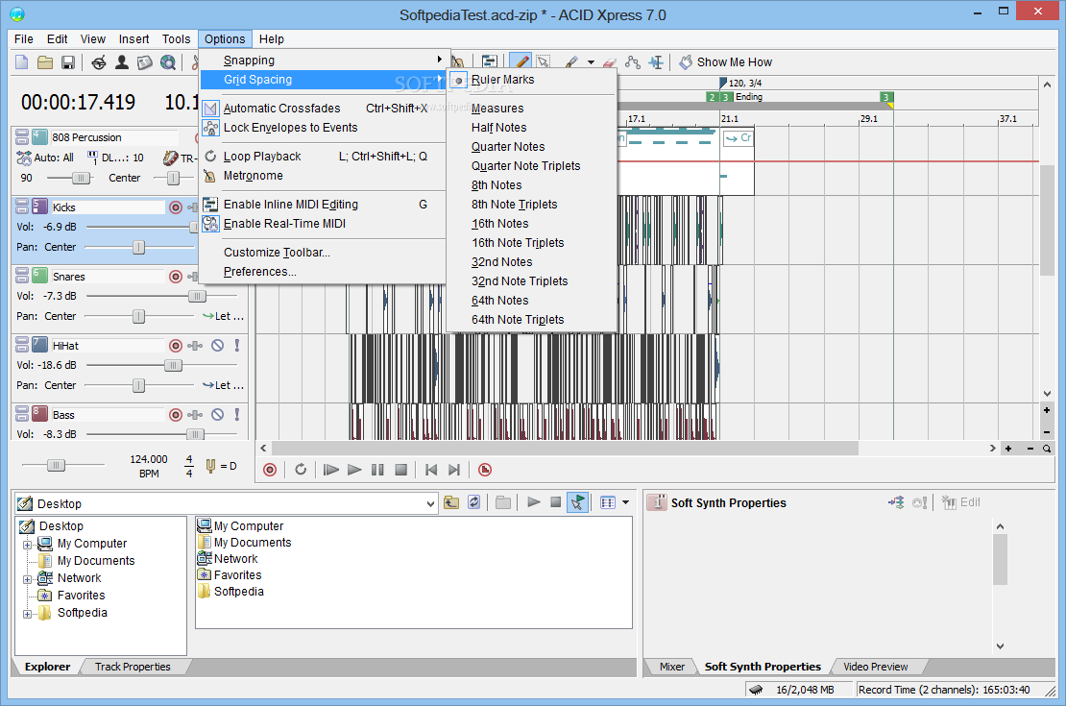Arm the Bass track for record
The width and height of the screenshot is (1066, 706).
[x=176, y=415]
